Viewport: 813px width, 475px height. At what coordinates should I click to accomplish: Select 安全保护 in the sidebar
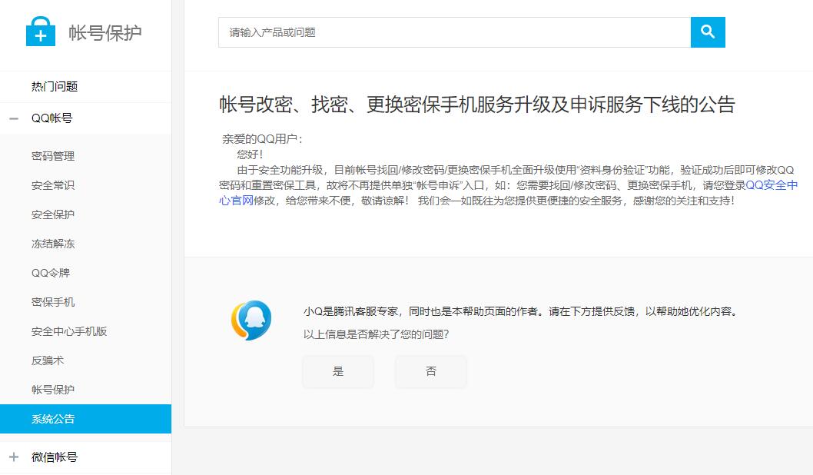[51, 214]
